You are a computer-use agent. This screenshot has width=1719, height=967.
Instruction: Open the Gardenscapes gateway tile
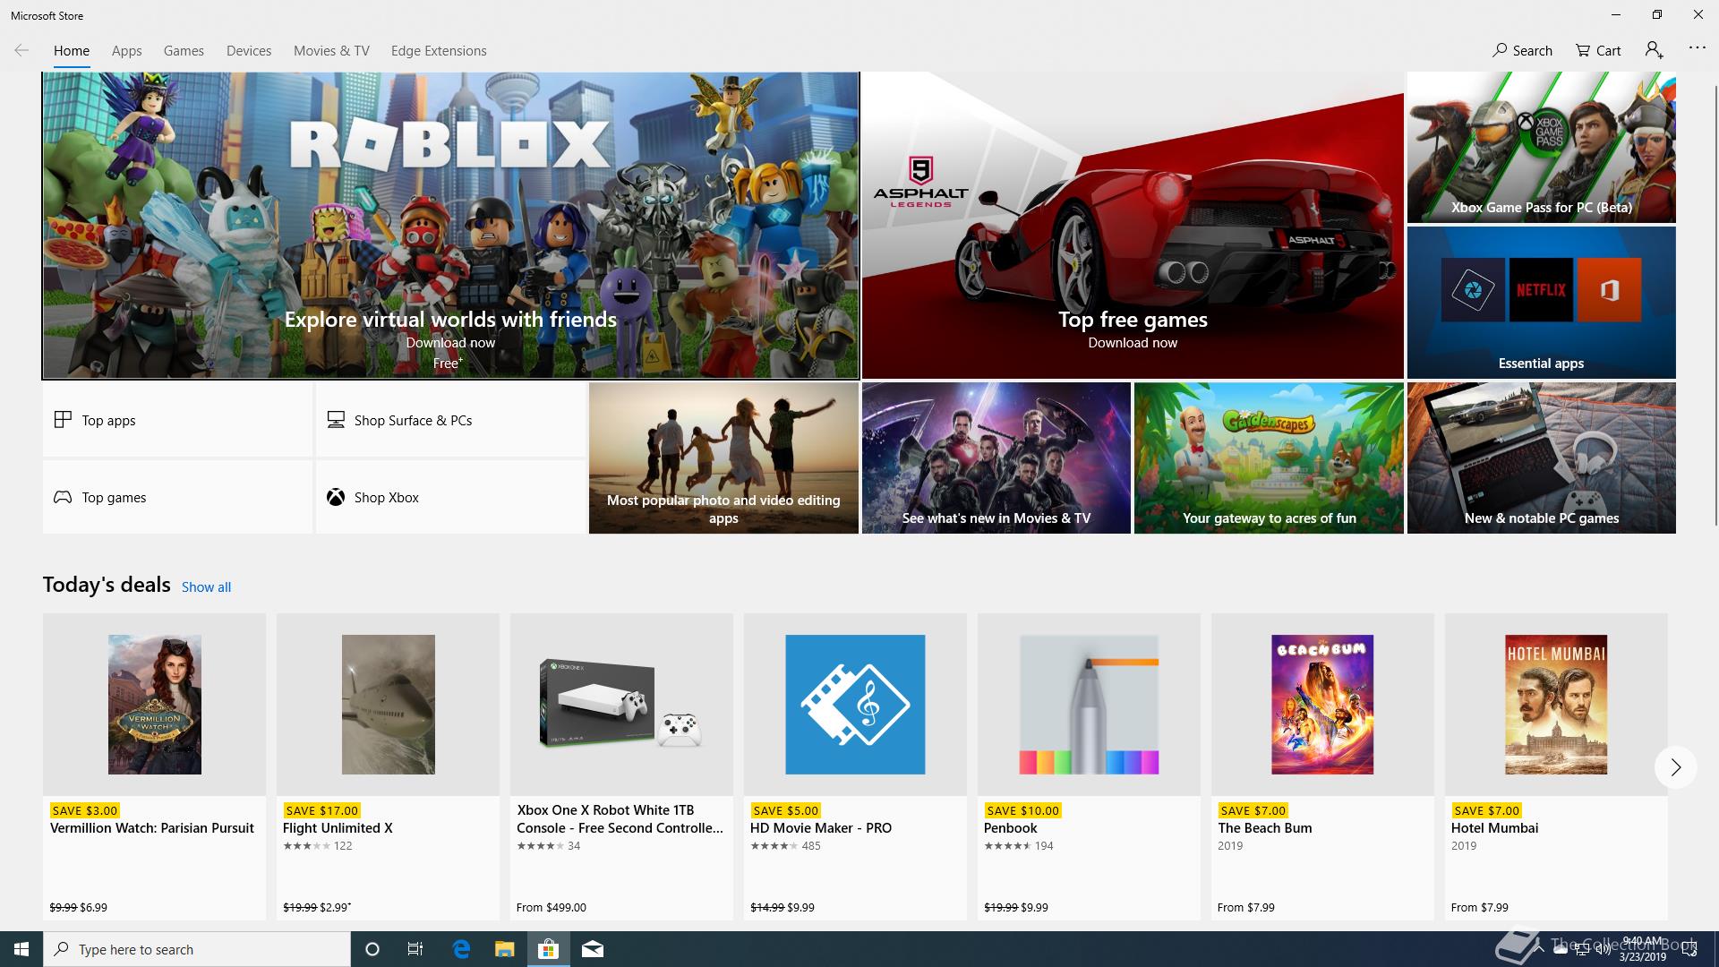click(x=1269, y=458)
